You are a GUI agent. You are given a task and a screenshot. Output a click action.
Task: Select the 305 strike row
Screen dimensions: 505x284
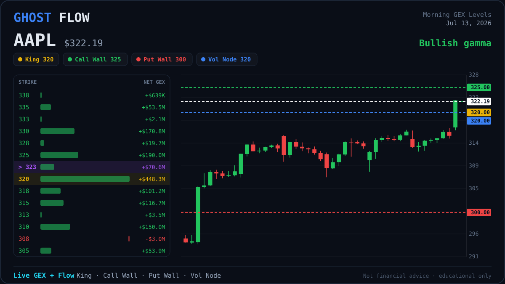(x=92, y=251)
